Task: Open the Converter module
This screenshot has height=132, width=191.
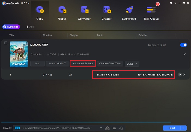Action: click(84, 13)
